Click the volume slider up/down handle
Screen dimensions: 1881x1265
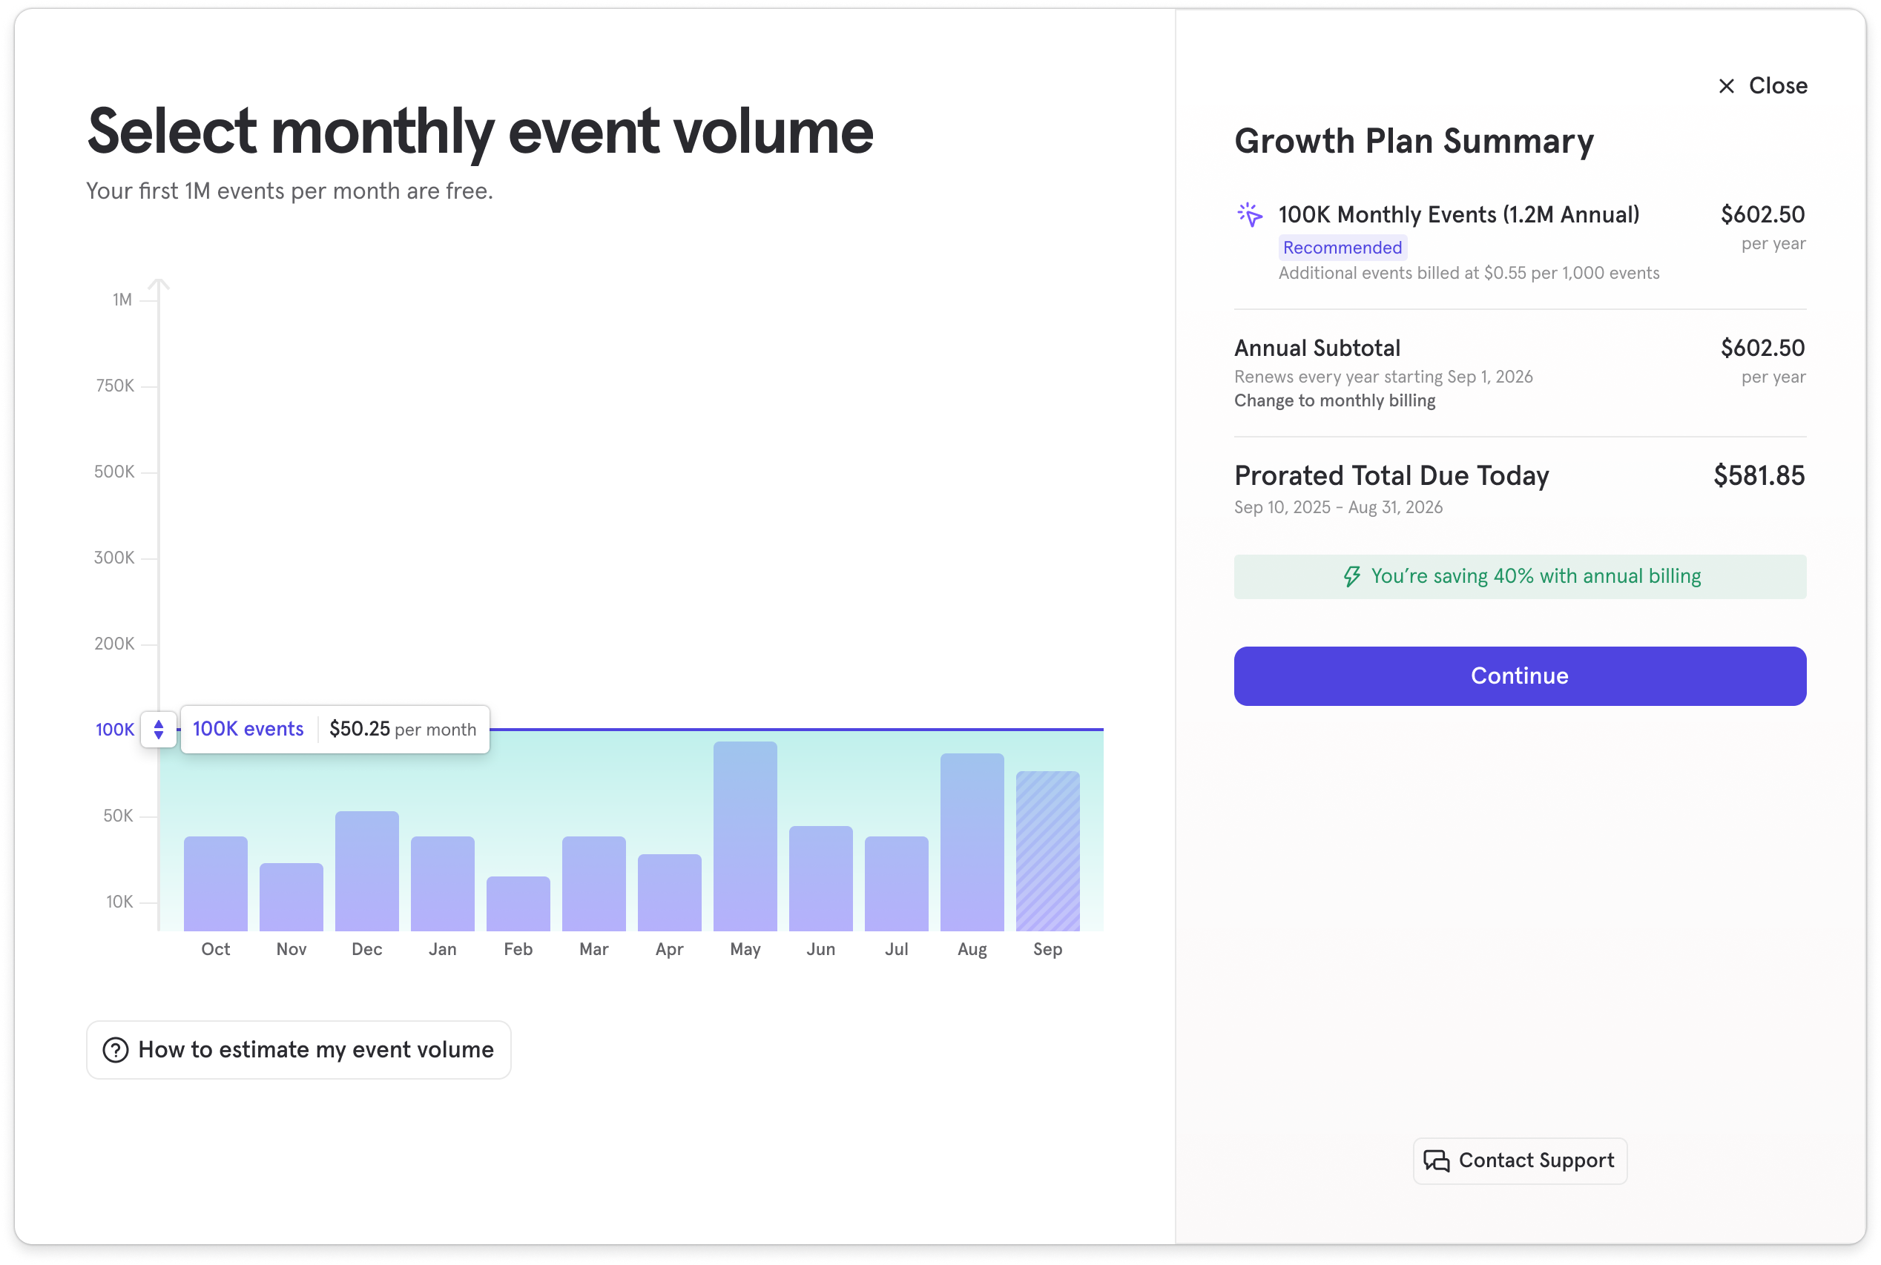tap(159, 730)
